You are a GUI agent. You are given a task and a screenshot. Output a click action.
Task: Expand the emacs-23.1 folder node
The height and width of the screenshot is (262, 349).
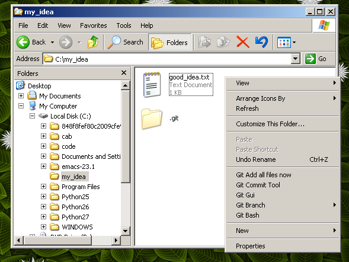[44, 167]
